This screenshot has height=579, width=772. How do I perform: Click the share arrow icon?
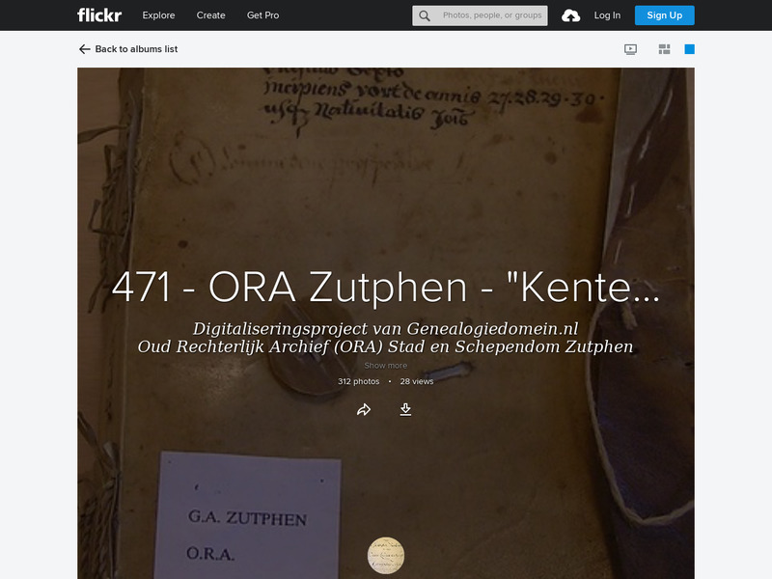pos(363,409)
